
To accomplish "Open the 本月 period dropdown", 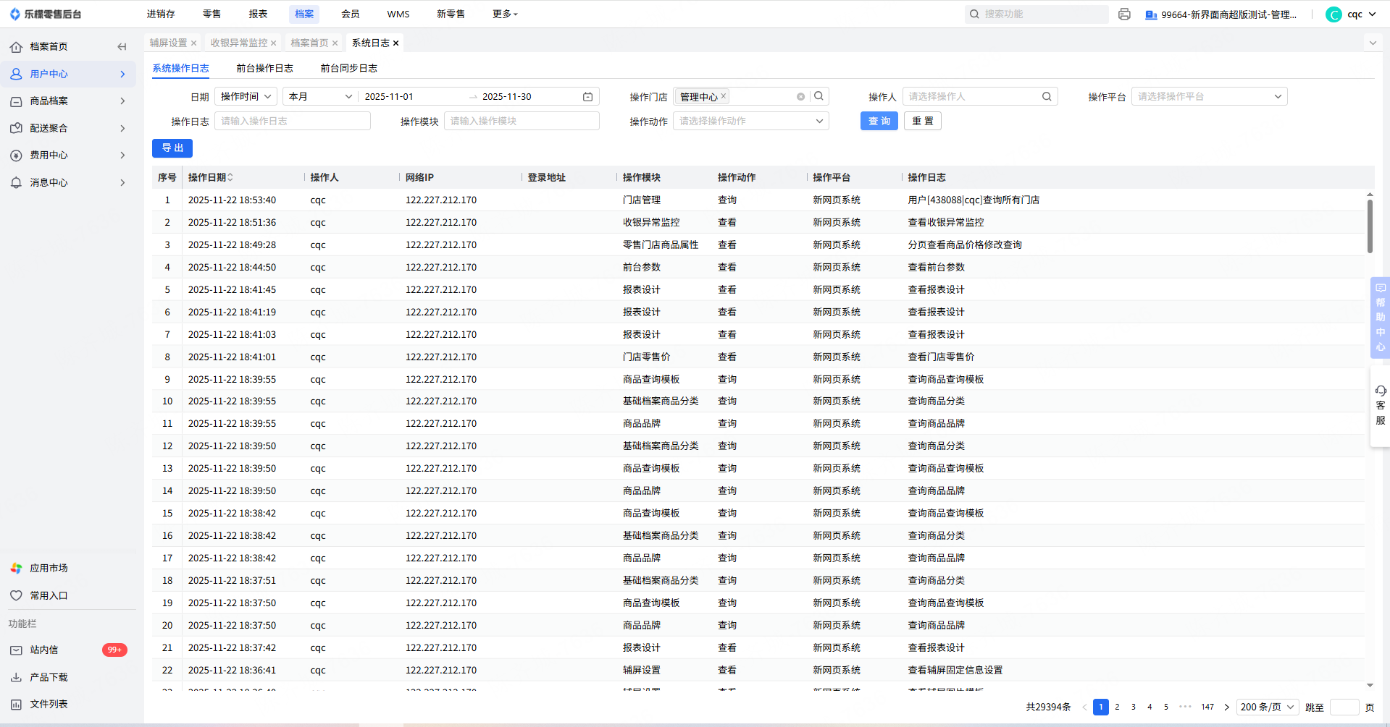I will tap(320, 97).
